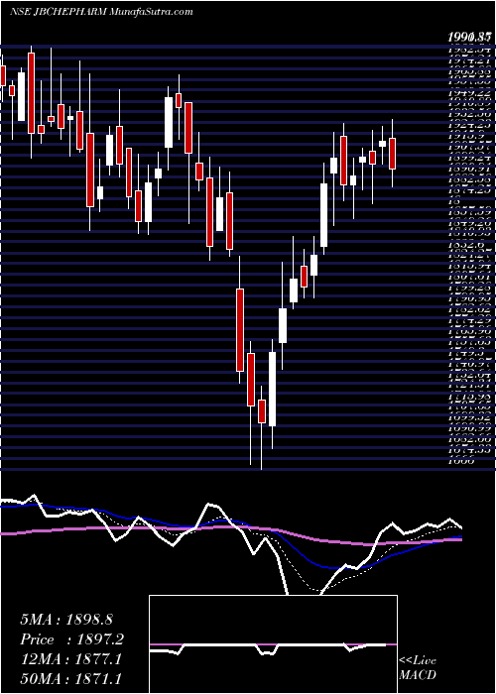496x694 pixels.
Task: Click the Price : 1897.2 value
Action: click(71, 639)
